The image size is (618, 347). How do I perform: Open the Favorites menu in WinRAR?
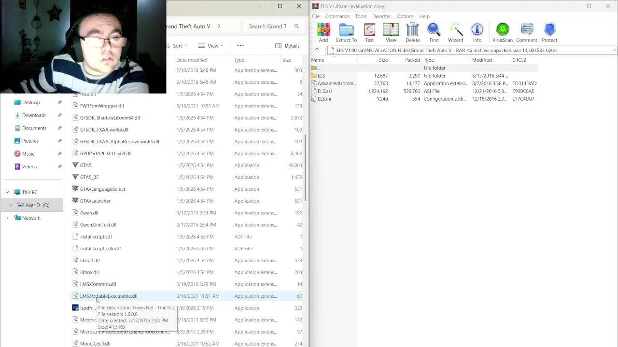tap(381, 16)
